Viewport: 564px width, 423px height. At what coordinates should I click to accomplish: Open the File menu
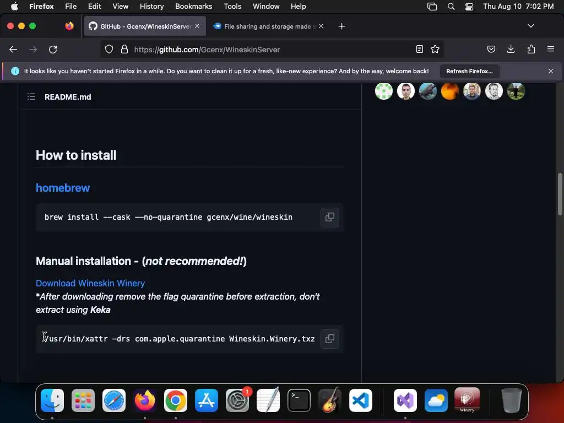point(71,6)
